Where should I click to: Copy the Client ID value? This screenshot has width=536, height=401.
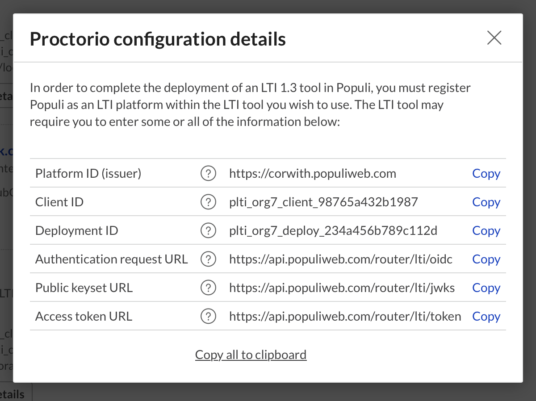[x=486, y=202]
